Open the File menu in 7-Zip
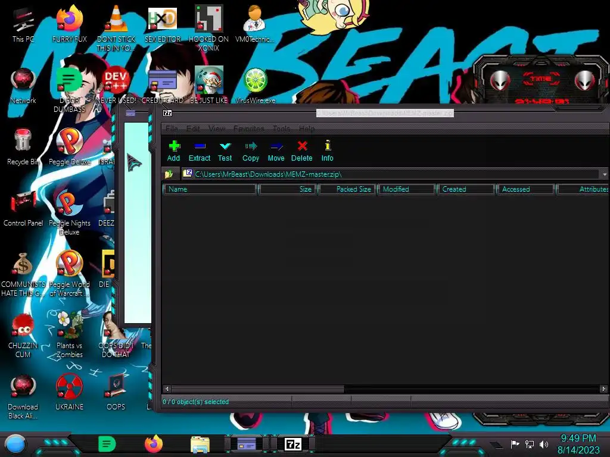 [x=172, y=129]
